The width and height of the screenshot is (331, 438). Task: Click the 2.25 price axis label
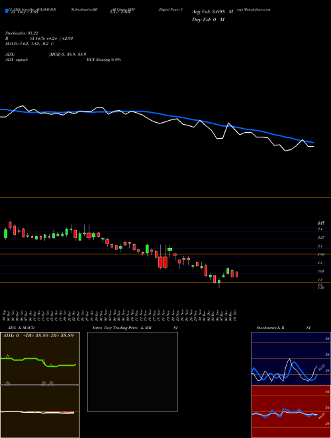click(x=320, y=238)
